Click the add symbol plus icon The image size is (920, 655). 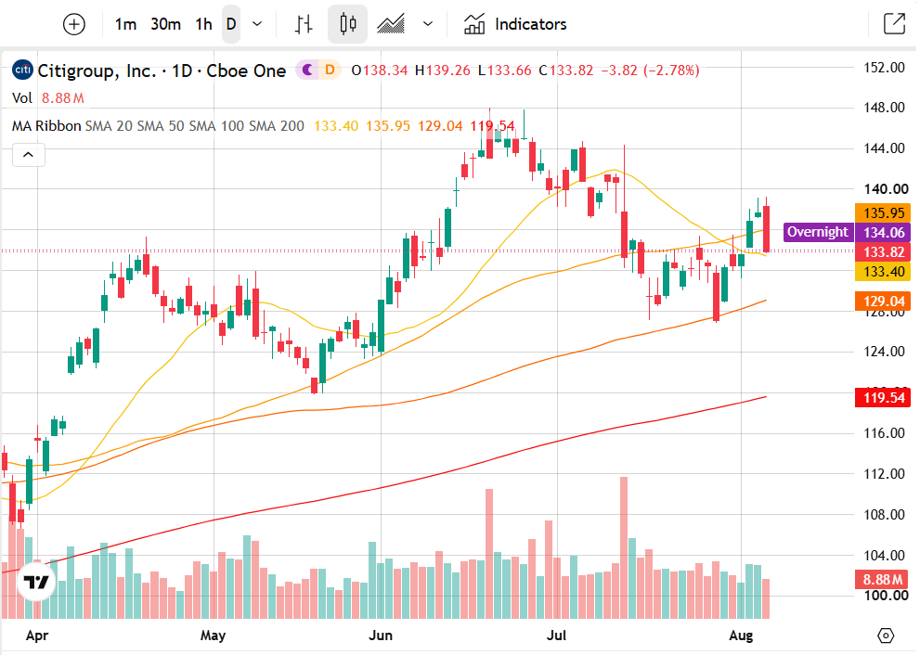coord(74,24)
